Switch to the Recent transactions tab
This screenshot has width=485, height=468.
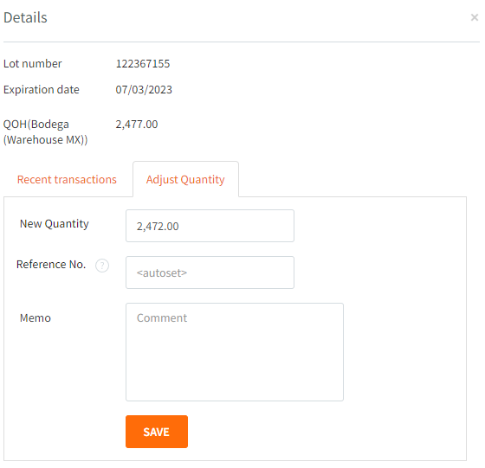tap(67, 179)
